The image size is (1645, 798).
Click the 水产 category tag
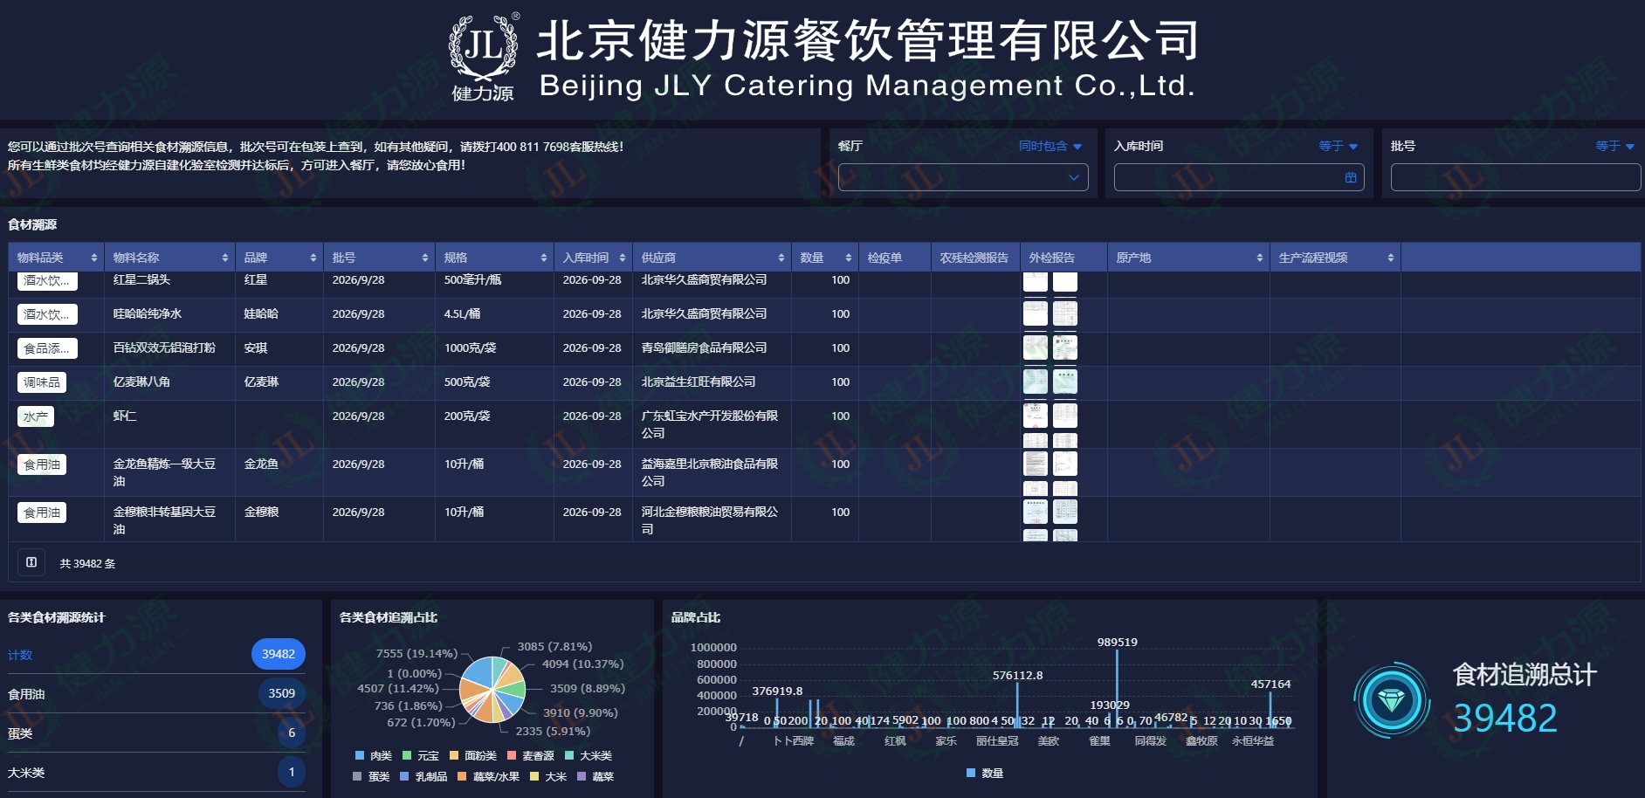pyautogui.click(x=36, y=416)
